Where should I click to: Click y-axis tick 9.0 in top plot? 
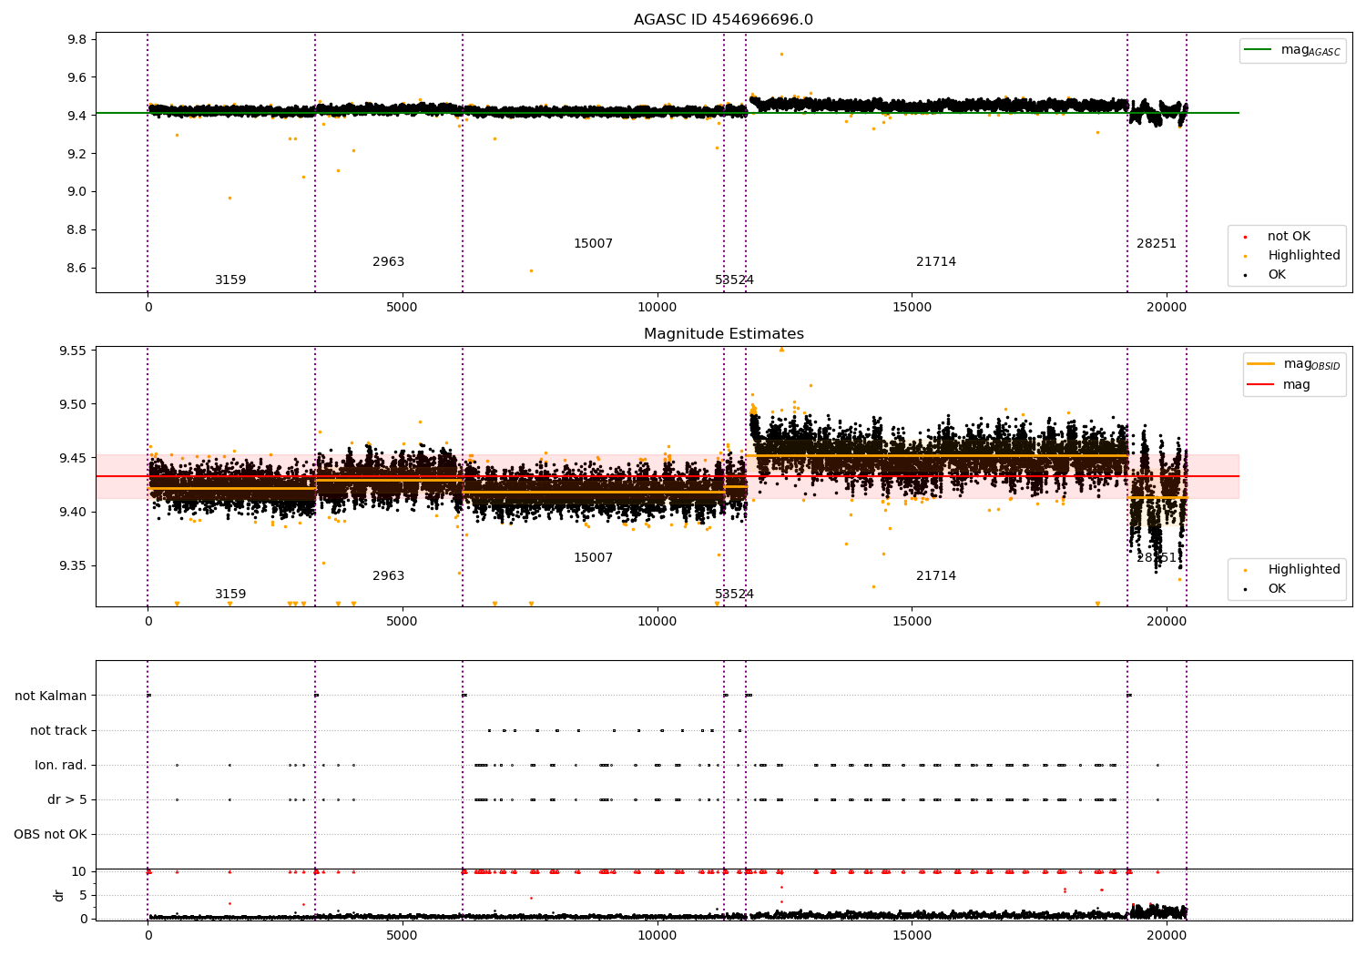click(77, 191)
